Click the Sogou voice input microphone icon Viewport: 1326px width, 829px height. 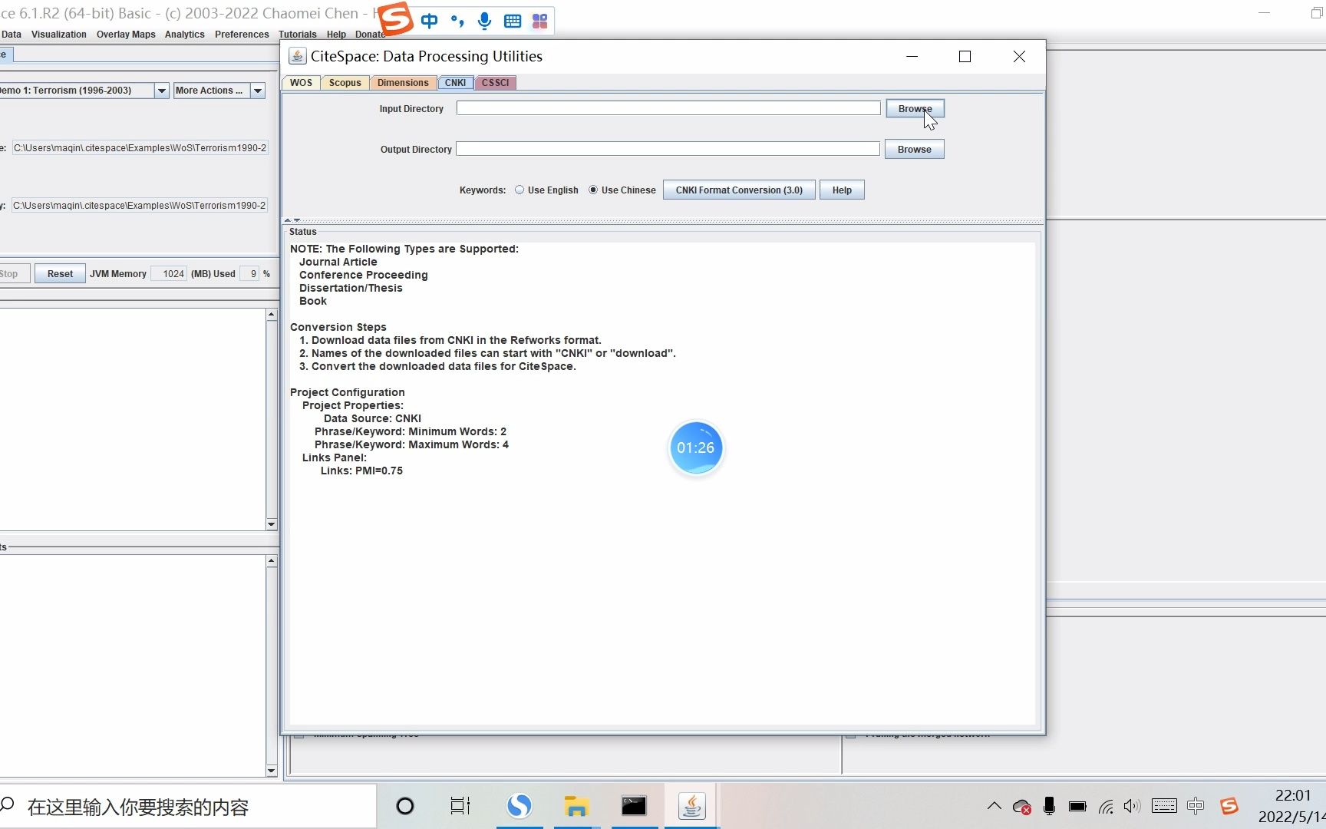pos(484,21)
